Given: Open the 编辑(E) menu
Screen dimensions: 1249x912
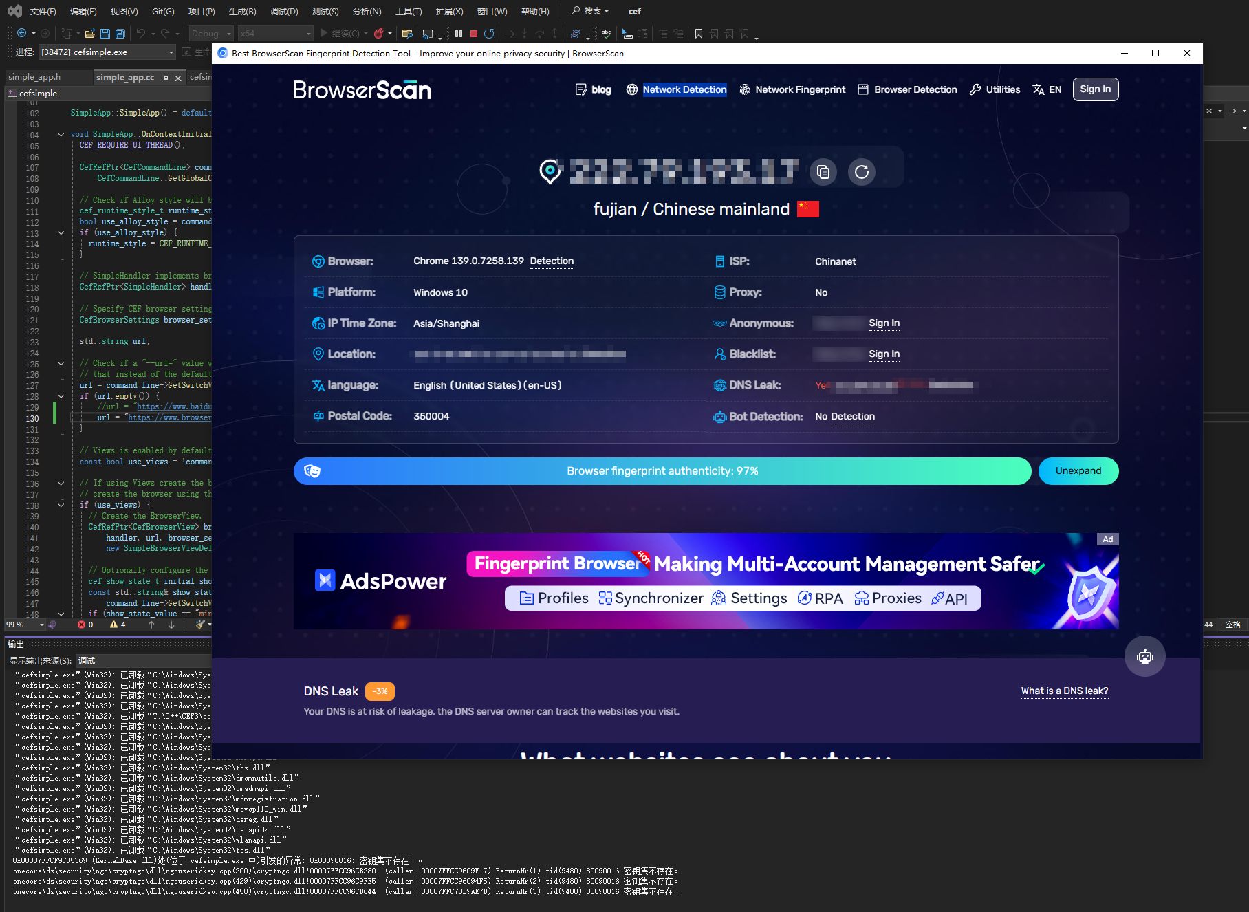Looking at the screenshot, I should 83,11.
